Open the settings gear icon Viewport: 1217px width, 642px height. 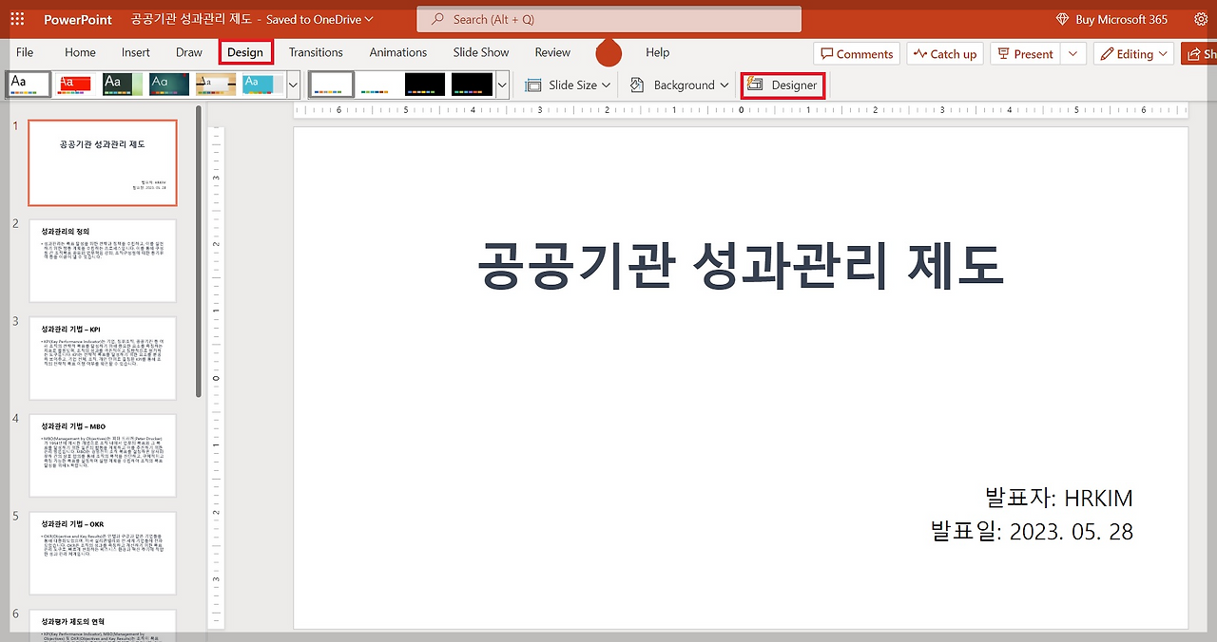pyautogui.click(x=1202, y=19)
